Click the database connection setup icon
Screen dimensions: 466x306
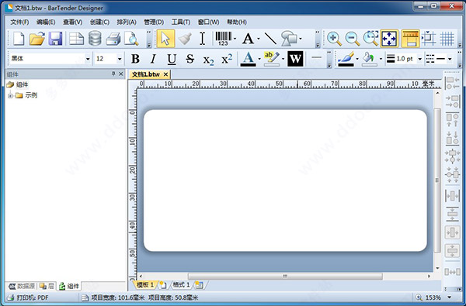point(95,39)
